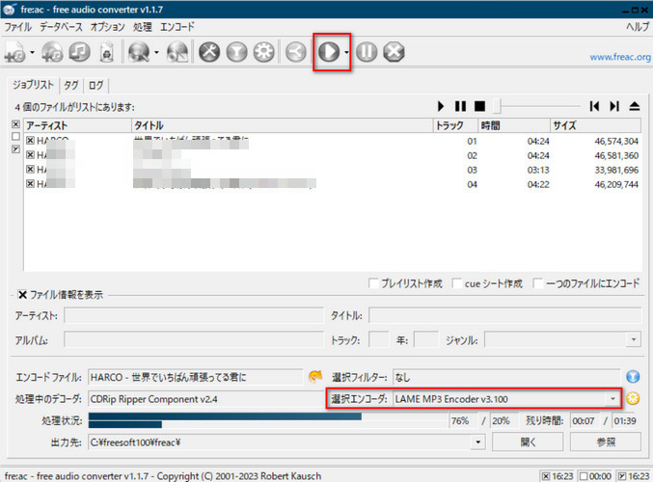Skip to next track in player
Viewport: 653px width, 482px height.
click(x=614, y=106)
